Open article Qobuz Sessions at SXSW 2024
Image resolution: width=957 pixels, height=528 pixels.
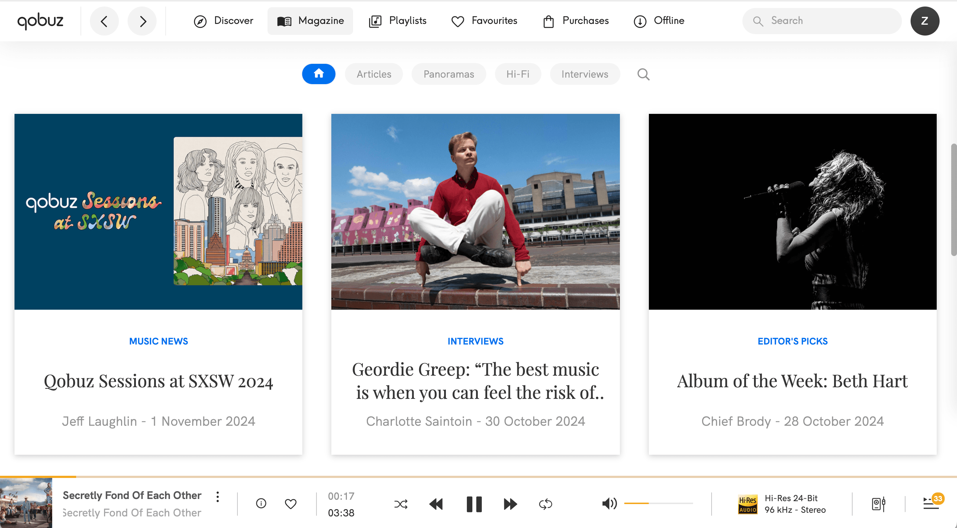158,381
